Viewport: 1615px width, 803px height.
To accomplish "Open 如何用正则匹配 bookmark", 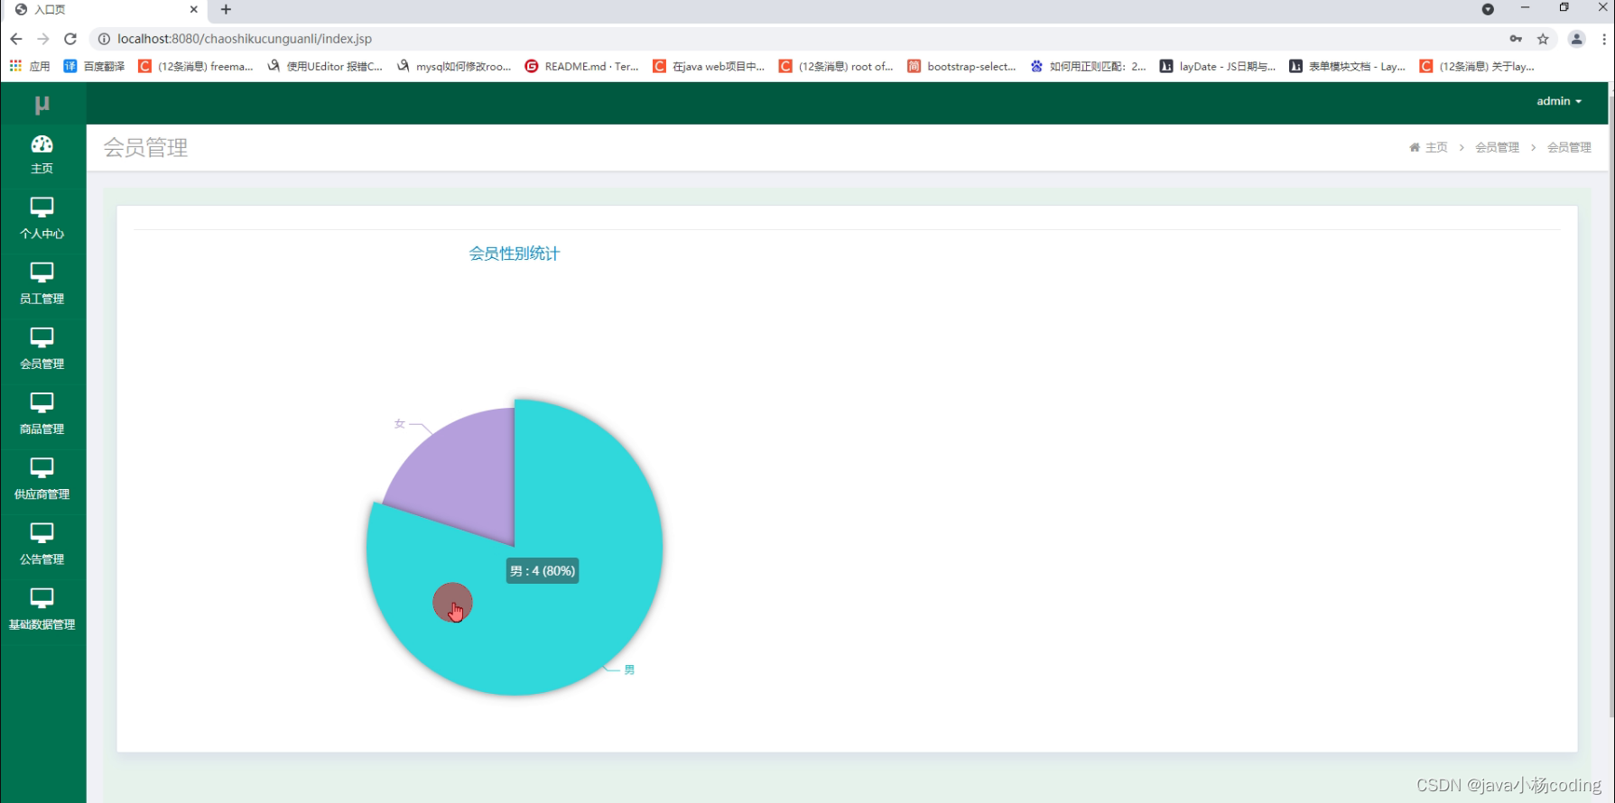I will click(1089, 66).
